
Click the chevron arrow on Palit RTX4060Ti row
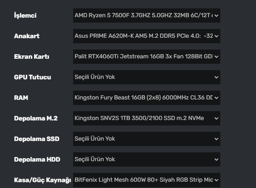click(216, 57)
